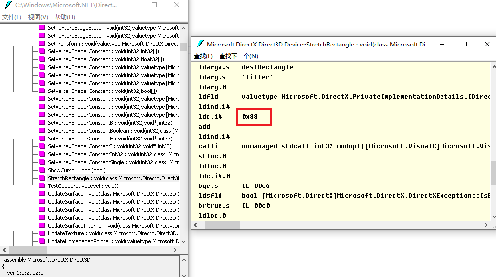This screenshot has height=277, width=496.
Task: Click the .ver 1:0:2902:0 text
Action: 25,273
